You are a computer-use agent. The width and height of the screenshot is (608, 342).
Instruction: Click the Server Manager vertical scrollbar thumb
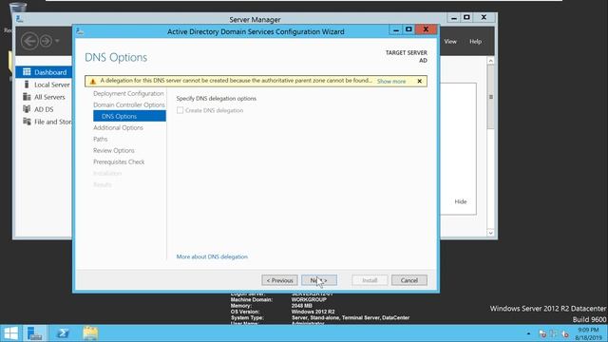(x=490, y=97)
